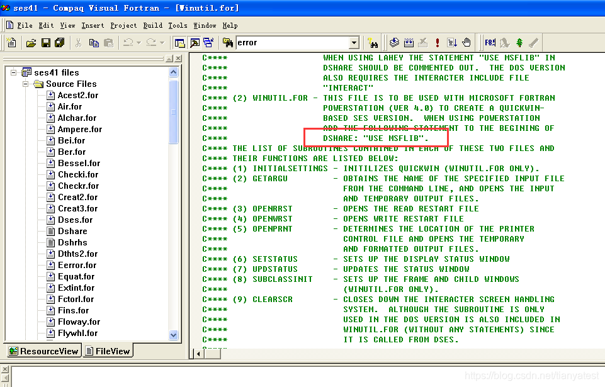605x387 pixels.
Task: Collapse the Source Files folder node
Action: pyautogui.click(x=25, y=84)
